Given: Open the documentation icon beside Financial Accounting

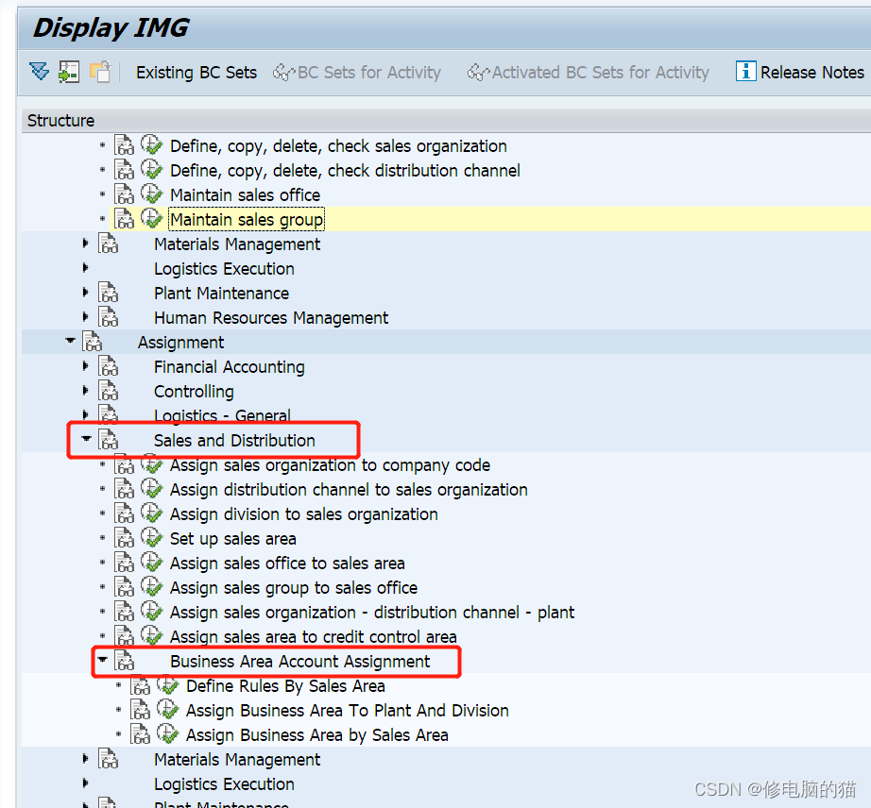Looking at the screenshot, I should click(x=109, y=367).
